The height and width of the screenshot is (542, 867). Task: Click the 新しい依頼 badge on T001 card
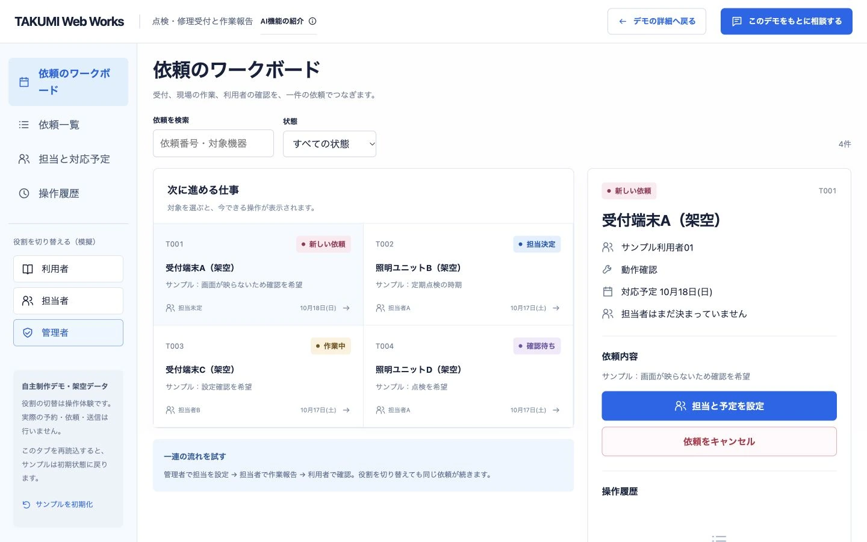click(323, 244)
